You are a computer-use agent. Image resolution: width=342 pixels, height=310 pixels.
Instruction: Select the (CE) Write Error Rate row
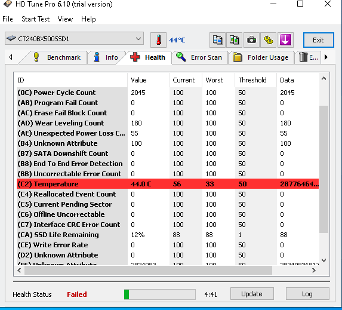click(x=168, y=245)
